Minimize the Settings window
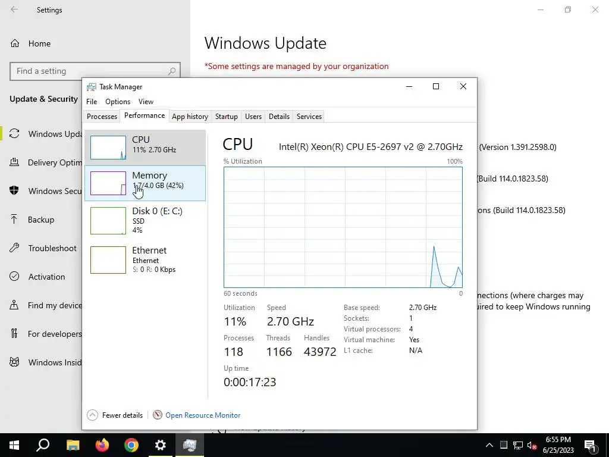The height and width of the screenshot is (457, 609). tap(540, 10)
